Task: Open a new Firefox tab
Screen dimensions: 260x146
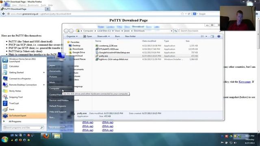Action: [x=48, y=9]
